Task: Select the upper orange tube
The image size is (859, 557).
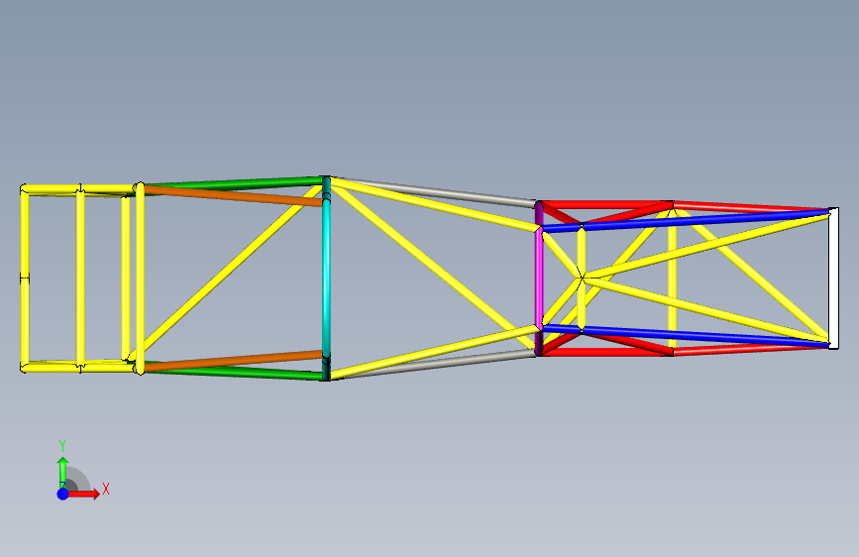Action: click(x=232, y=195)
